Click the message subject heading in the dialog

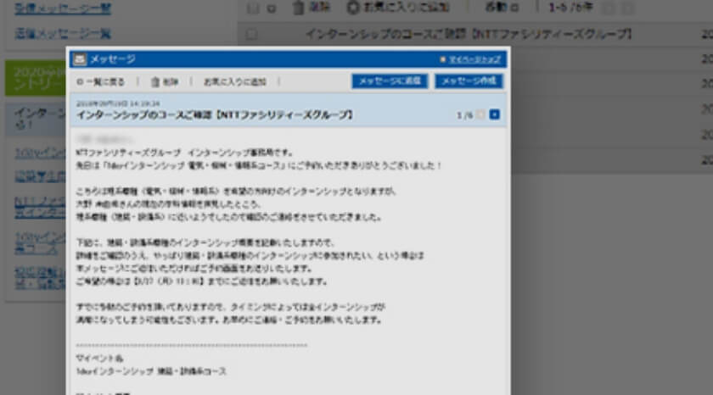[215, 115]
